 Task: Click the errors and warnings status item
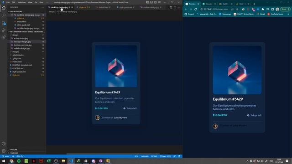click(21, 156)
